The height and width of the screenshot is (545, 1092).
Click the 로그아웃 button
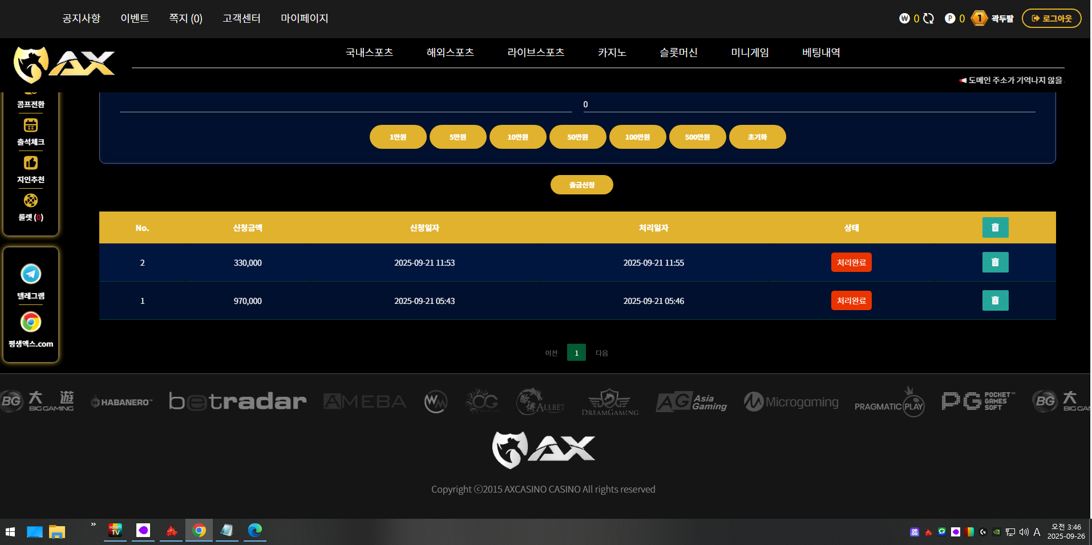pyautogui.click(x=1051, y=18)
